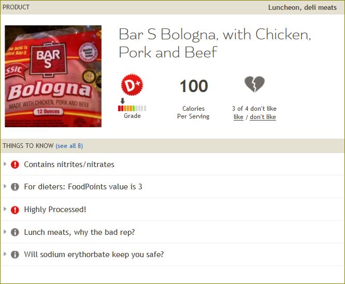Open the Bar S Bologna product photo
The width and height of the screenshot is (345, 284).
pos(53,76)
